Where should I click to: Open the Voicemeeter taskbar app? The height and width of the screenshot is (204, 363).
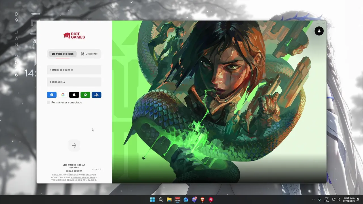click(x=178, y=199)
